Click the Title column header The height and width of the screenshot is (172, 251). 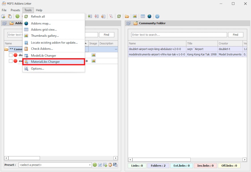click(x=202, y=43)
